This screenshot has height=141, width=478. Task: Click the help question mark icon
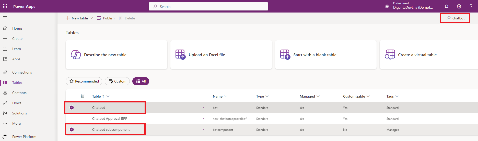471,6
